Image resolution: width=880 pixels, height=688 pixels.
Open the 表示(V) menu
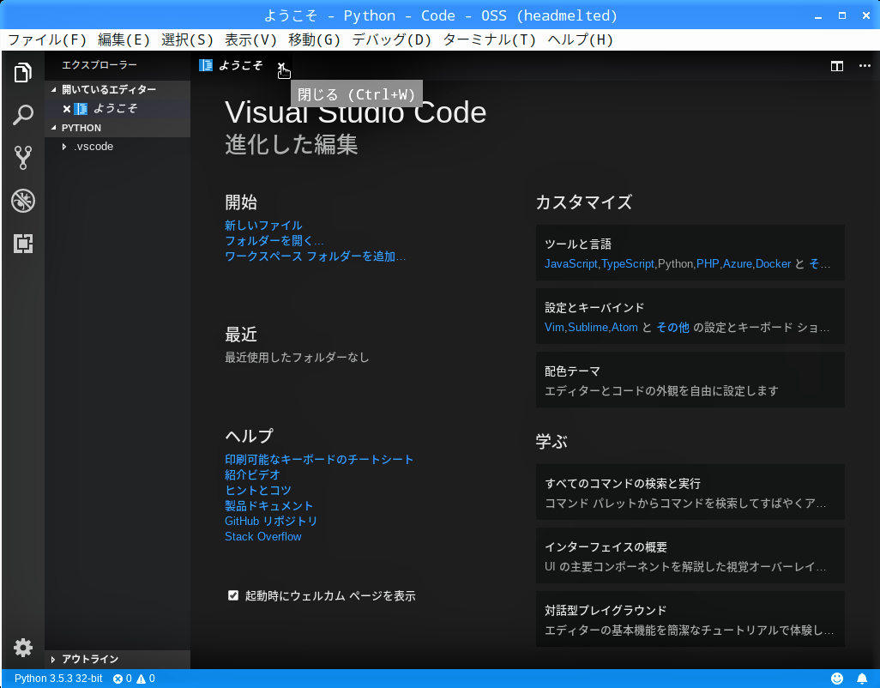(x=250, y=39)
